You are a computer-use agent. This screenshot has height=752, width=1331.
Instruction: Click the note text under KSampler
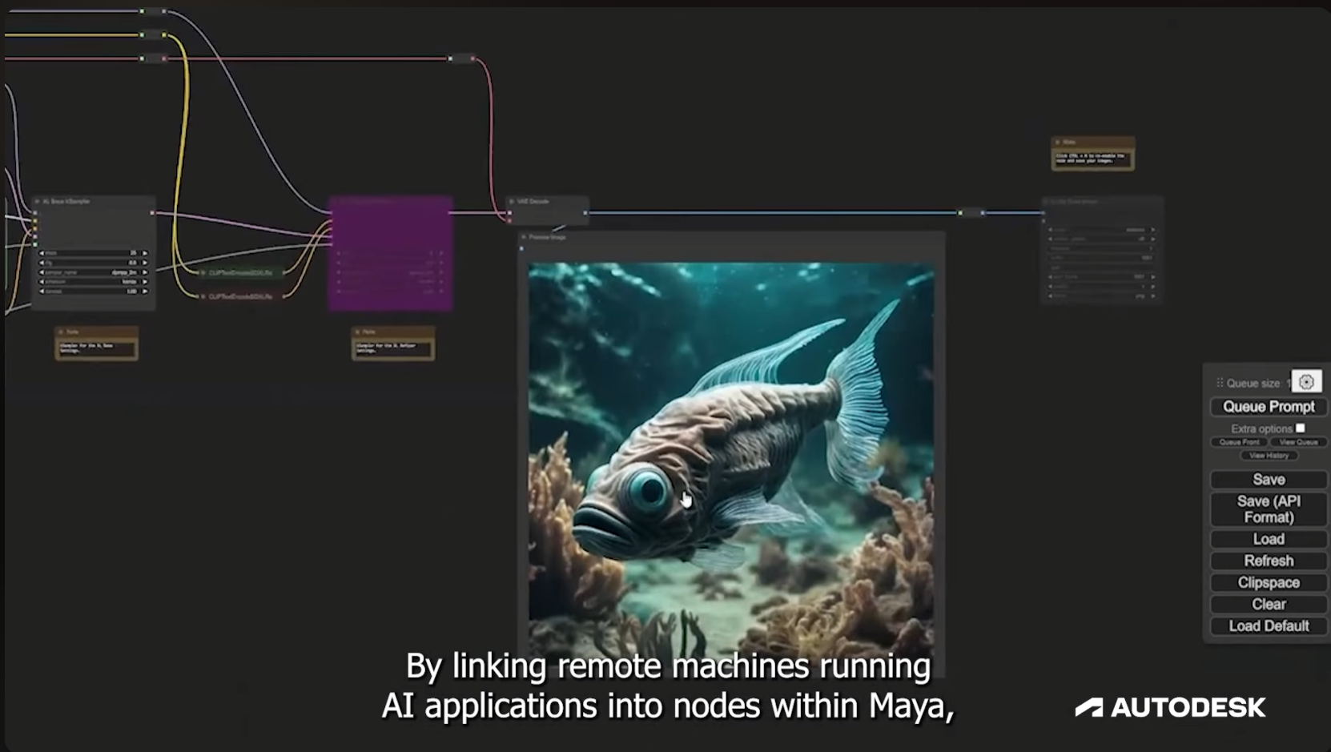tap(96, 348)
